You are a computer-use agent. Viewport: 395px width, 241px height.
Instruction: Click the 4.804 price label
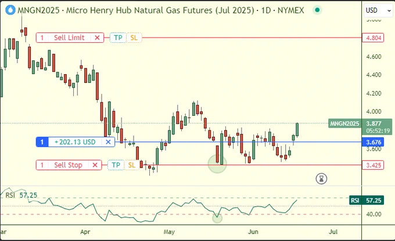point(373,38)
